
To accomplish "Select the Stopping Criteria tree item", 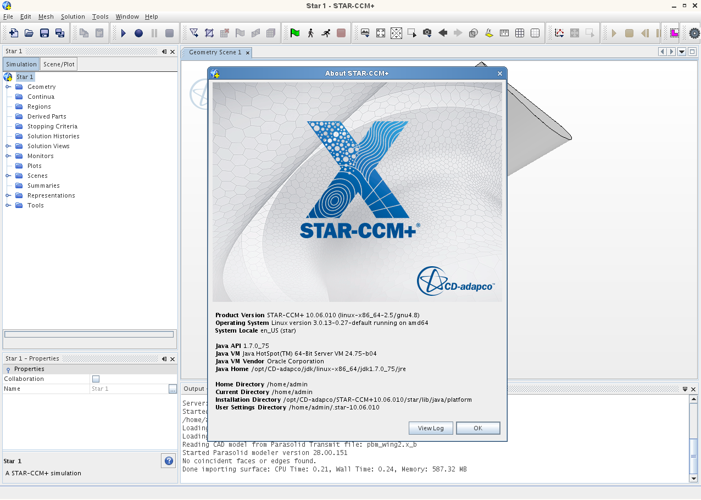I will pyautogui.click(x=53, y=126).
